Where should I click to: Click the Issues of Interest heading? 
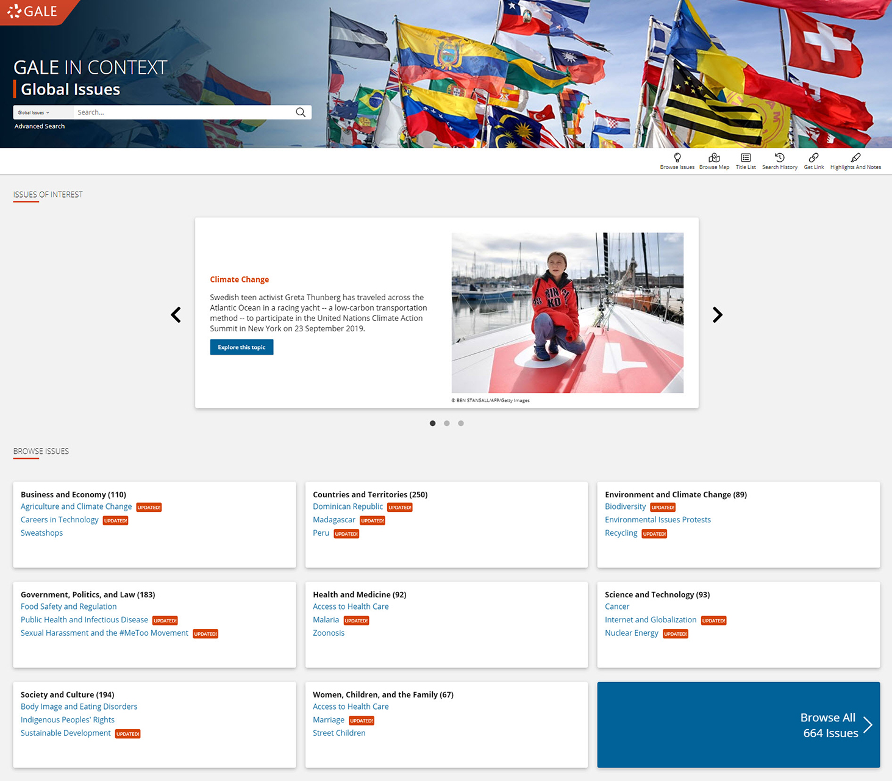(48, 195)
